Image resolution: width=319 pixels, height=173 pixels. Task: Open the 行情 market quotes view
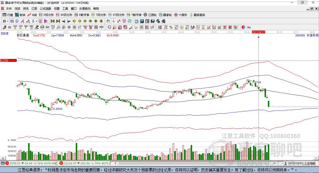pyautogui.click(x=8, y=15)
